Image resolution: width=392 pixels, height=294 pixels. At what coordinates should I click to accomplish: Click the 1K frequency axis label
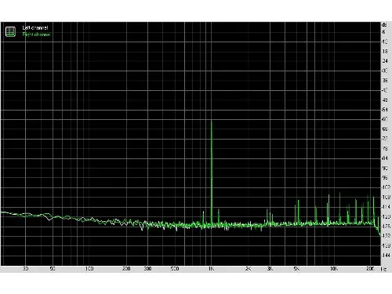[211, 269]
